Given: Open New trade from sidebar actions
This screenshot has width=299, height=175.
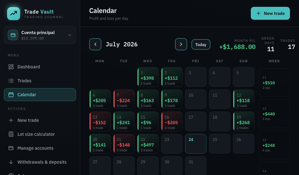Looking at the screenshot, I should click(x=40, y=120).
